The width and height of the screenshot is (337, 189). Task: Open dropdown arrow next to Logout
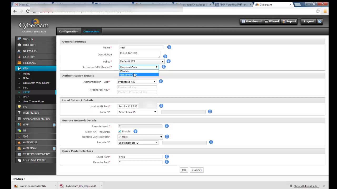pos(320,22)
